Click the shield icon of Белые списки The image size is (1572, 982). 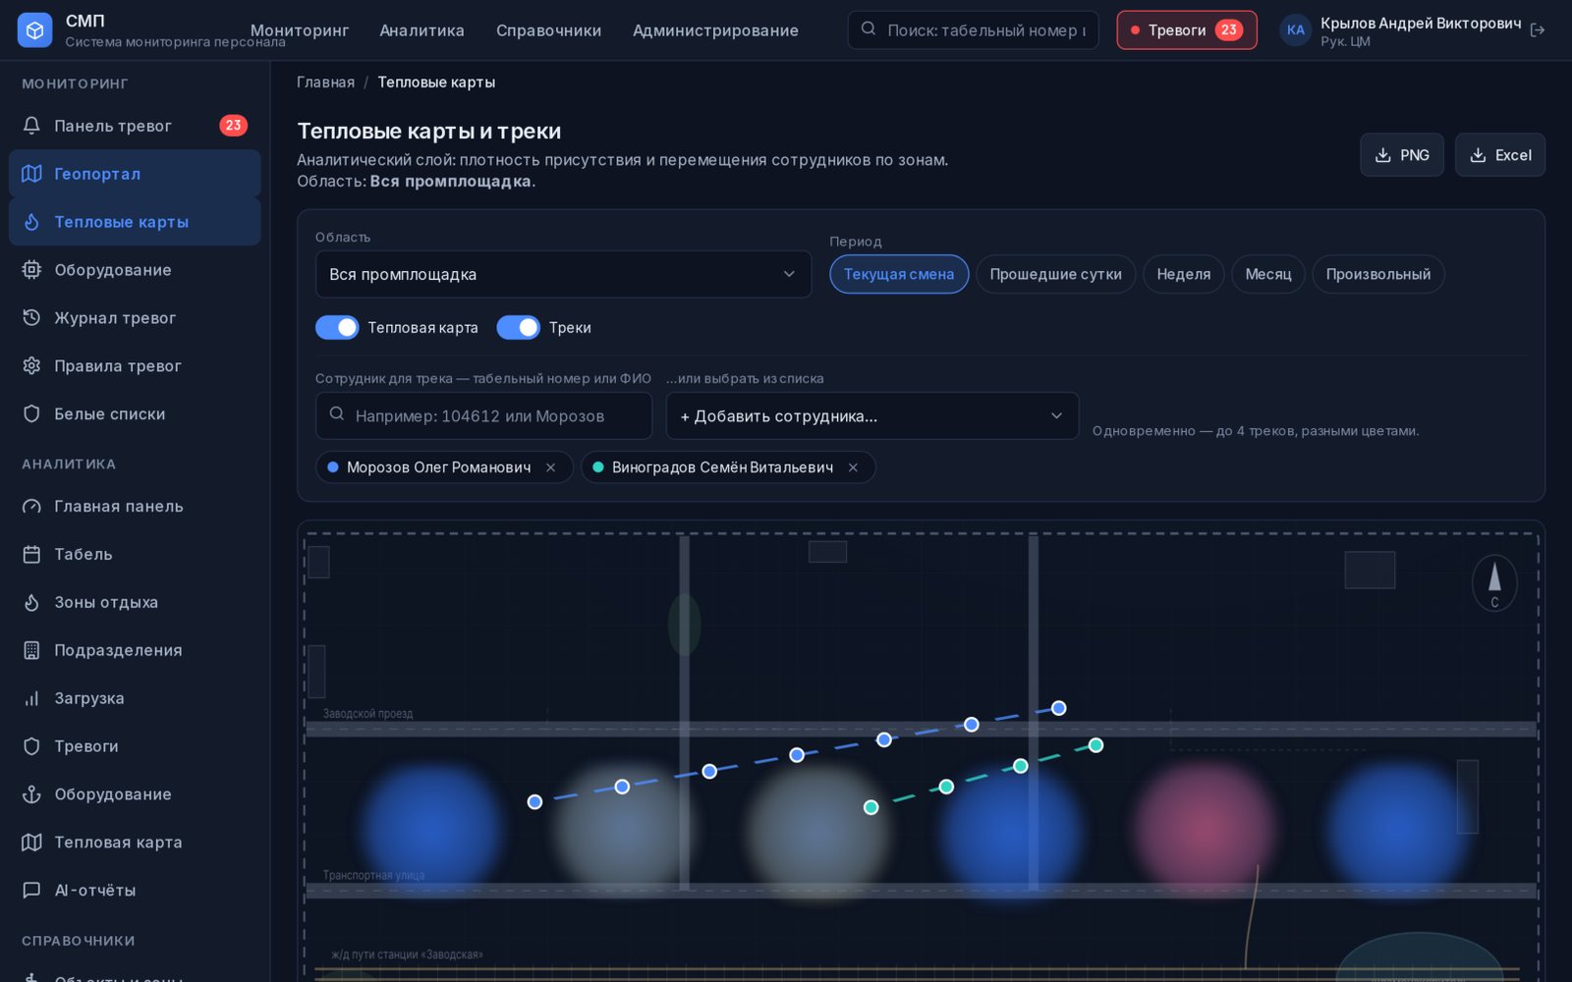point(31,414)
